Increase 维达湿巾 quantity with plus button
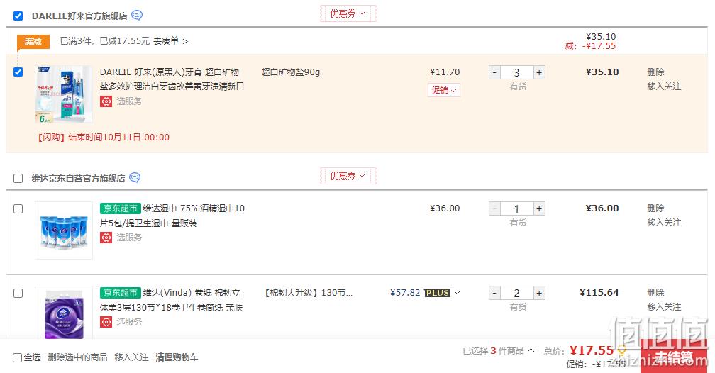Viewport: 715px width, 373px height. click(x=539, y=209)
